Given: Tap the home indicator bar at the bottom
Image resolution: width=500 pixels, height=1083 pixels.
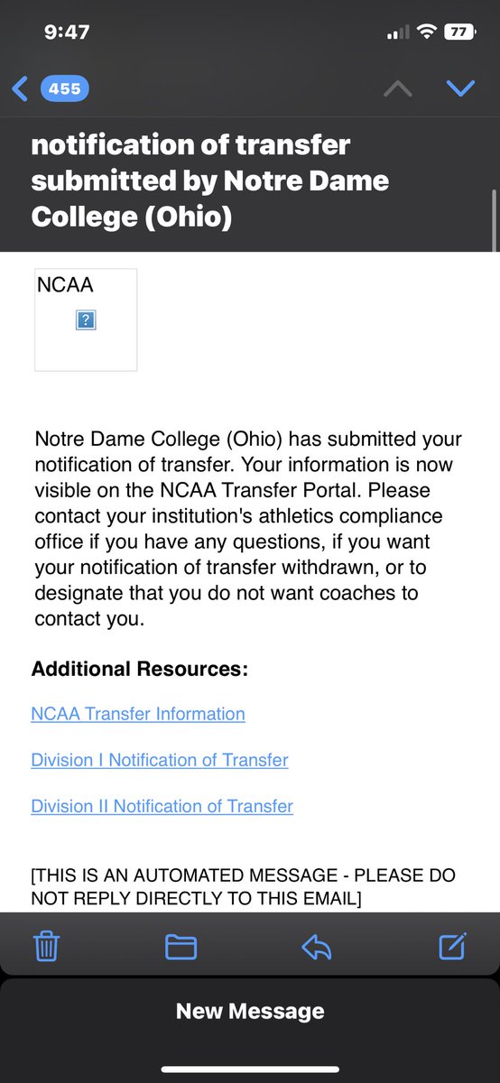Looking at the screenshot, I should tap(250, 1070).
